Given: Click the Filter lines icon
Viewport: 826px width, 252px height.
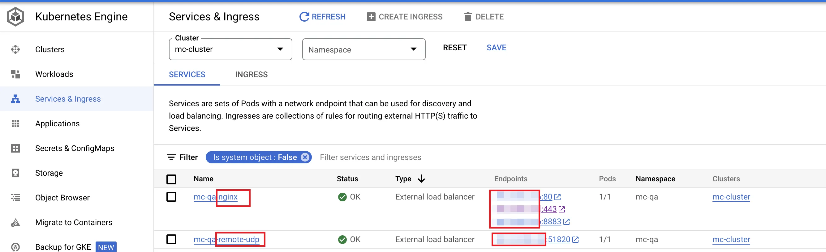Looking at the screenshot, I should pyautogui.click(x=171, y=157).
